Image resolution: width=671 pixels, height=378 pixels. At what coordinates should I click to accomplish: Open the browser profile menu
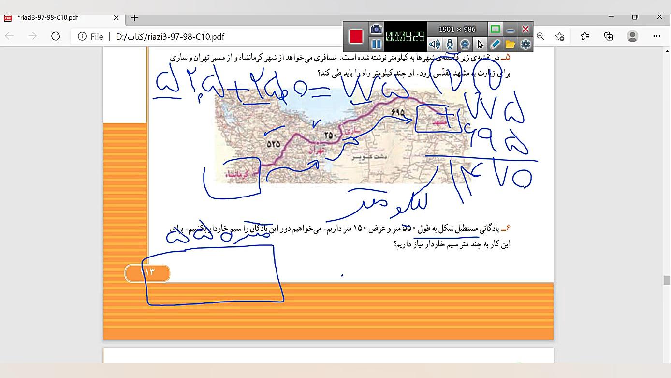tap(632, 36)
